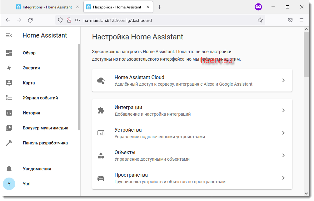The height and width of the screenshot is (201, 314).
Task: Click the Браузер мультимедиа play icon
Action: pyautogui.click(x=9, y=128)
